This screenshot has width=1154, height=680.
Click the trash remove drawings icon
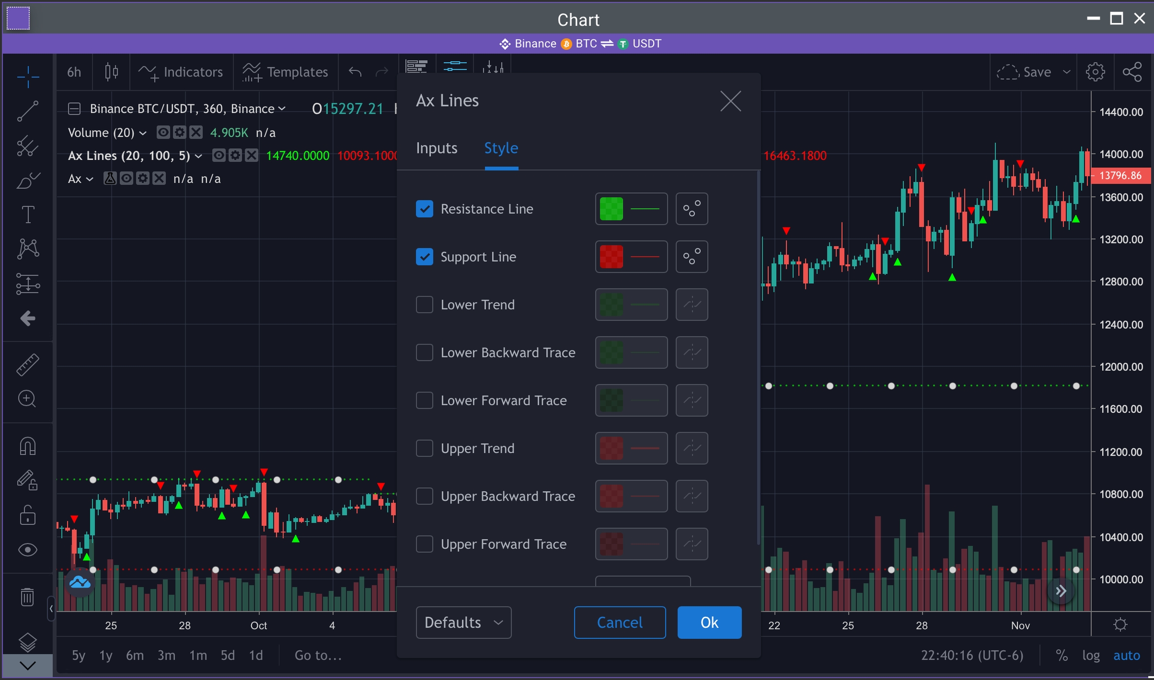click(x=28, y=597)
